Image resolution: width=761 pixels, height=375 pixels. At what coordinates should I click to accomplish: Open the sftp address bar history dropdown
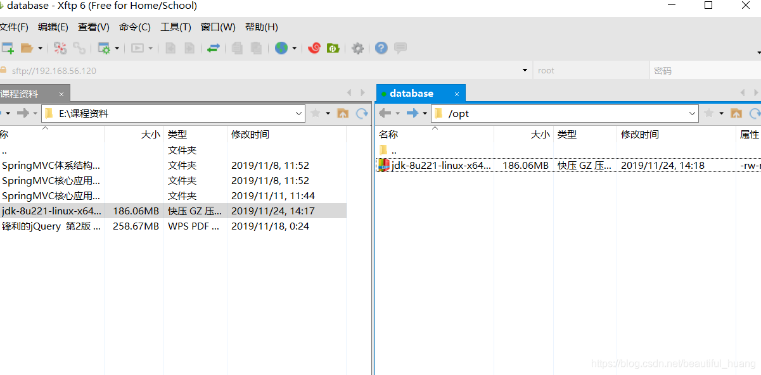coord(525,70)
